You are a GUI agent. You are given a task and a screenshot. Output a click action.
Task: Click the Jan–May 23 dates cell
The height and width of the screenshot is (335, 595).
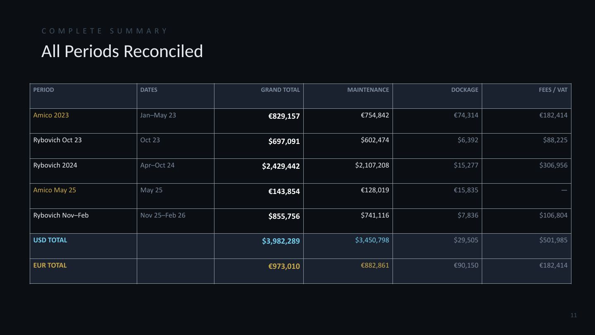176,121
